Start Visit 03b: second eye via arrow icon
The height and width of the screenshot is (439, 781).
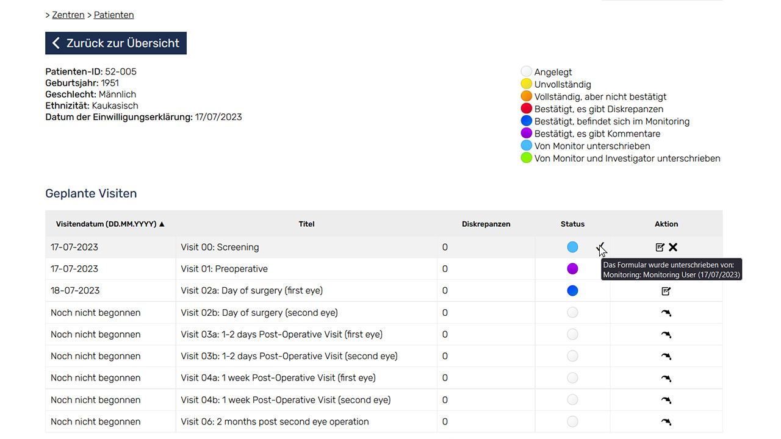666,357
